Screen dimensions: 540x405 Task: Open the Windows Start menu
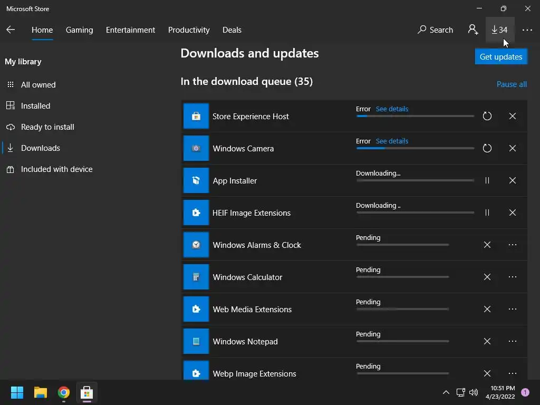pyautogui.click(x=17, y=392)
